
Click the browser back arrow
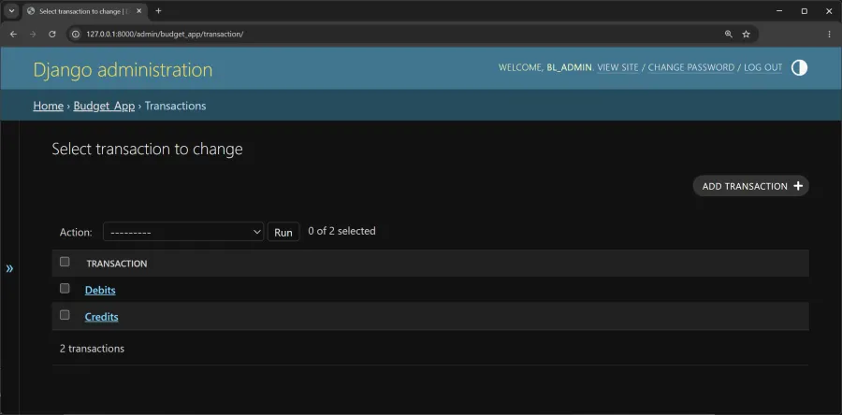(13, 34)
